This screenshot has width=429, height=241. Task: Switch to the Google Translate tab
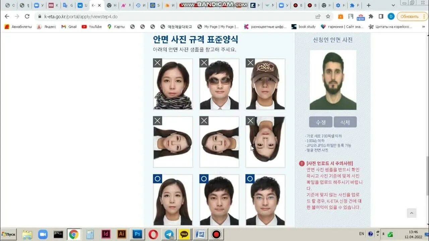[x=68, y=5]
